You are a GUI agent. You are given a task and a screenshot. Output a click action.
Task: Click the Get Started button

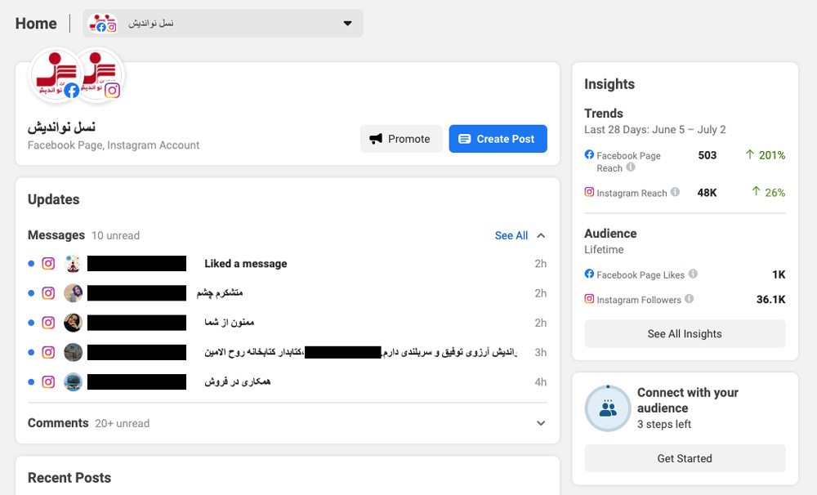pyautogui.click(x=685, y=458)
